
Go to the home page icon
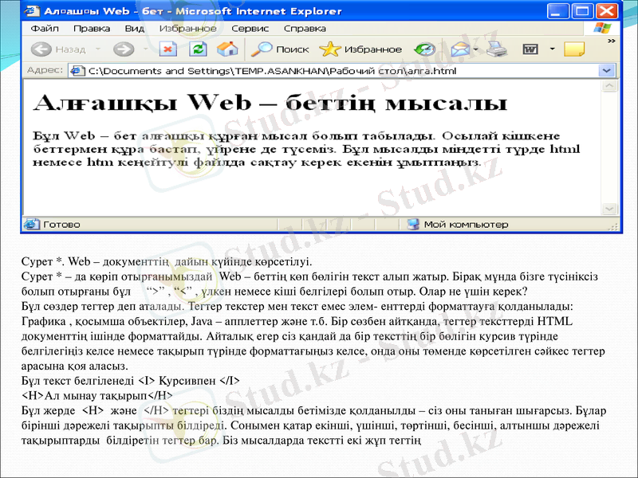point(227,49)
